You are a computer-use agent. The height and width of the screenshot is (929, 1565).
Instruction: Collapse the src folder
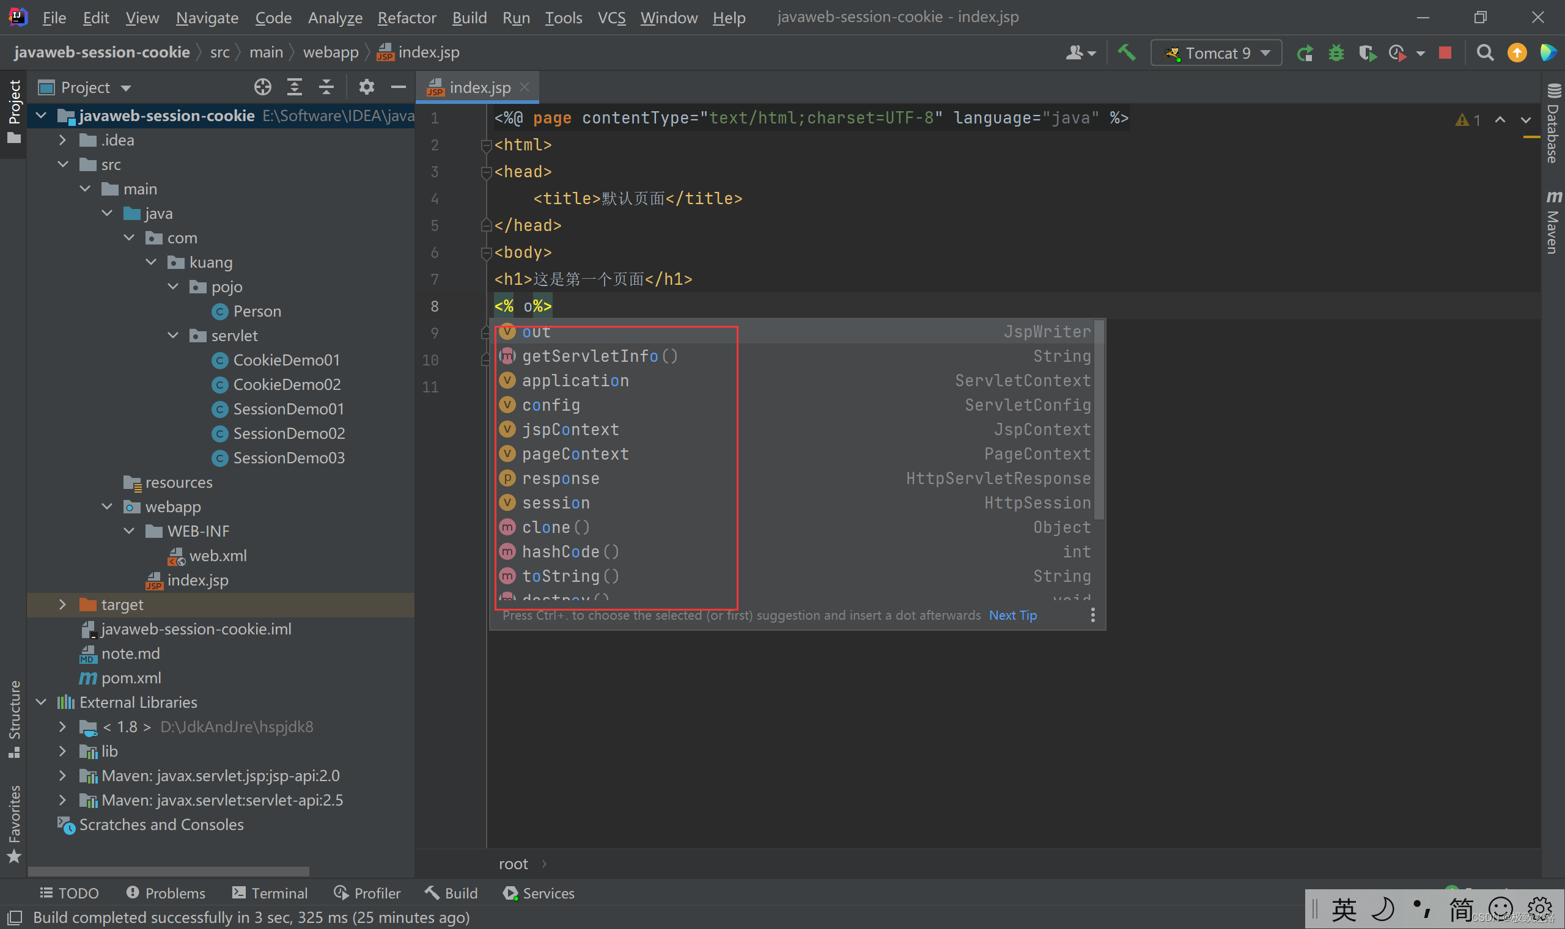pyautogui.click(x=62, y=164)
